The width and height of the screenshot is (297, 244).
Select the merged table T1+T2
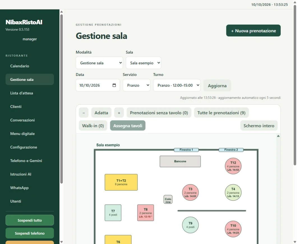tap(121, 182)
